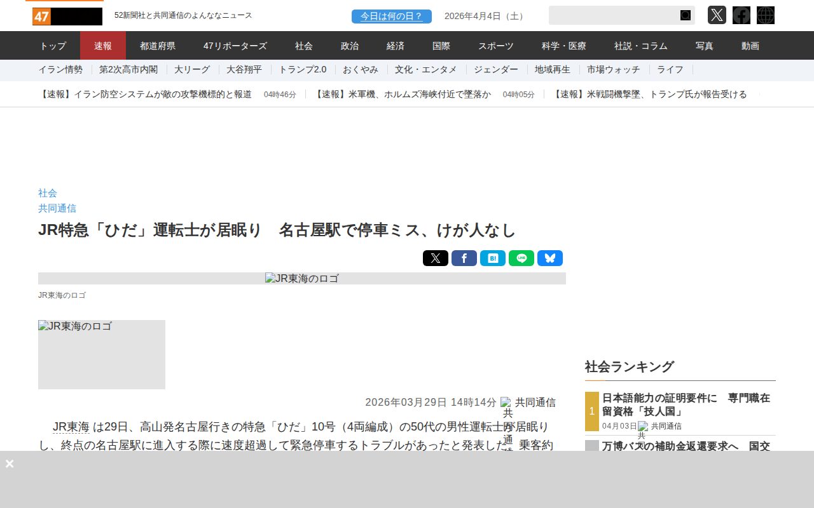Click the JR東海のロゴ image caption
Viewport: 814px width, 508px height.
click(x=62, y=295)
